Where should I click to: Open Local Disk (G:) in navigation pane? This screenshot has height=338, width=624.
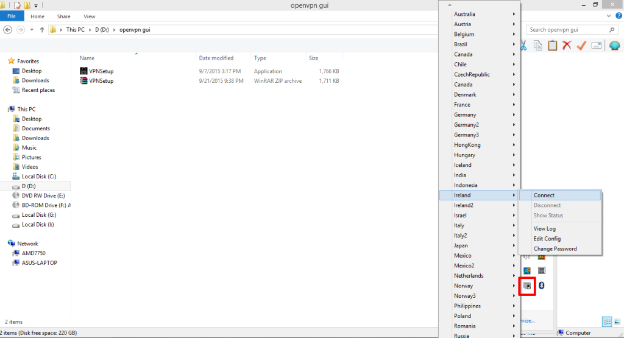coord(39,215)
